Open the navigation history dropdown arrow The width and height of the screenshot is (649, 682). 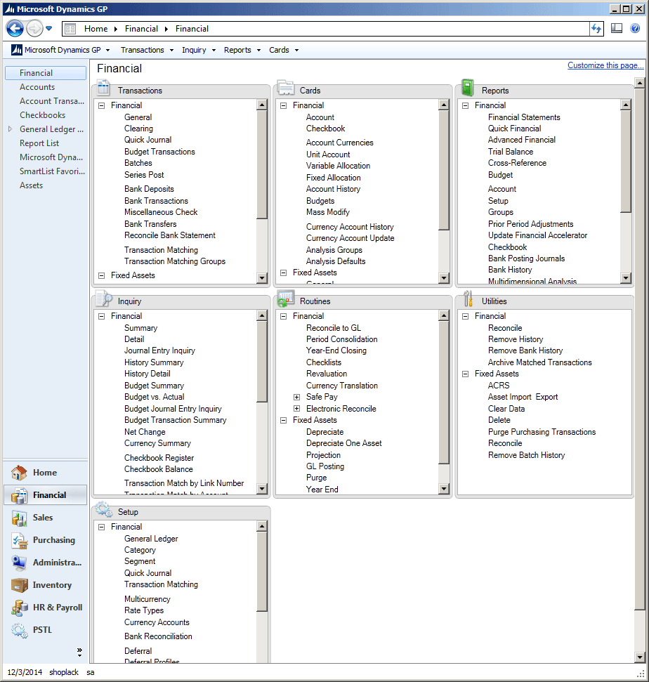pos(48,29)
